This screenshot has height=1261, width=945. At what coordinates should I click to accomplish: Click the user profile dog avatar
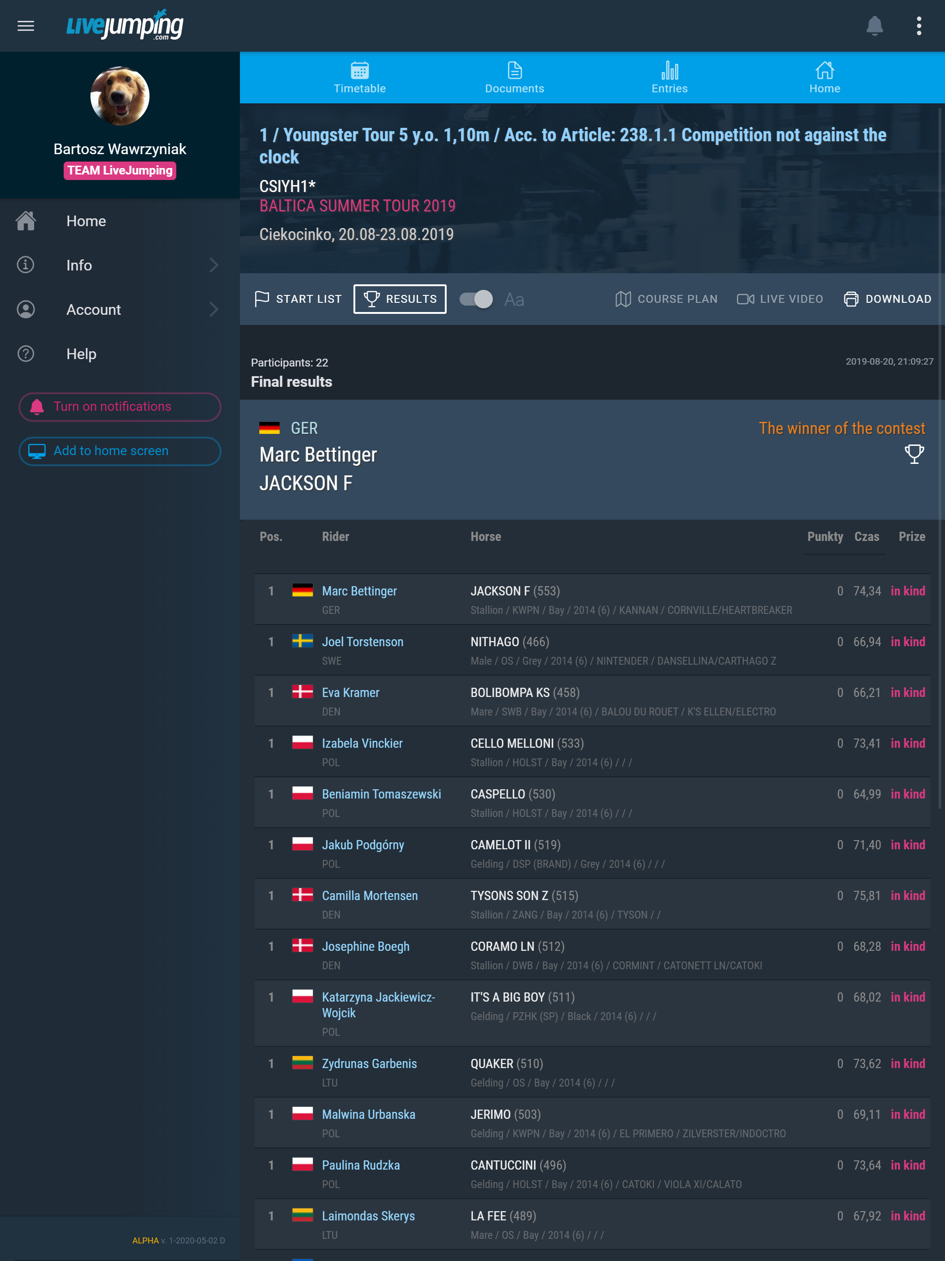click(120, 96)
